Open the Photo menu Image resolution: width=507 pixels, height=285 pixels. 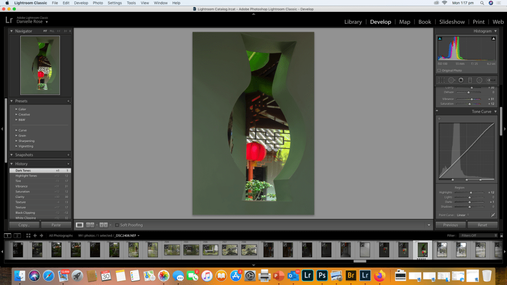tap(98, 3)
